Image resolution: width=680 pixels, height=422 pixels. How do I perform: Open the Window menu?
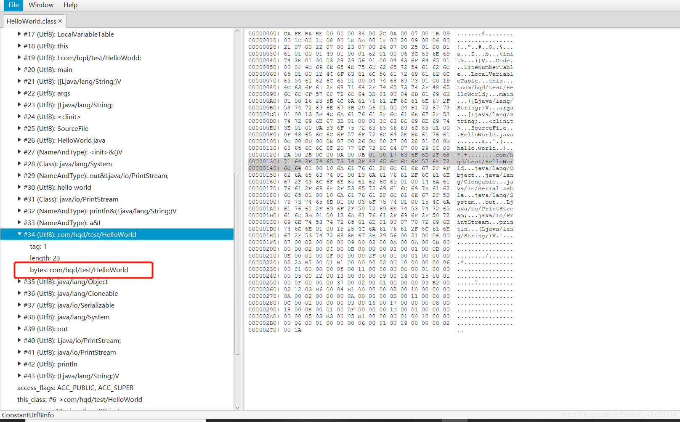click(x=41, y=5)
